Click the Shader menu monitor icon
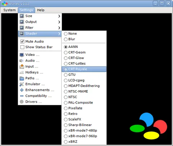This screenshot has height=146, width=173. tap(22, 34)
